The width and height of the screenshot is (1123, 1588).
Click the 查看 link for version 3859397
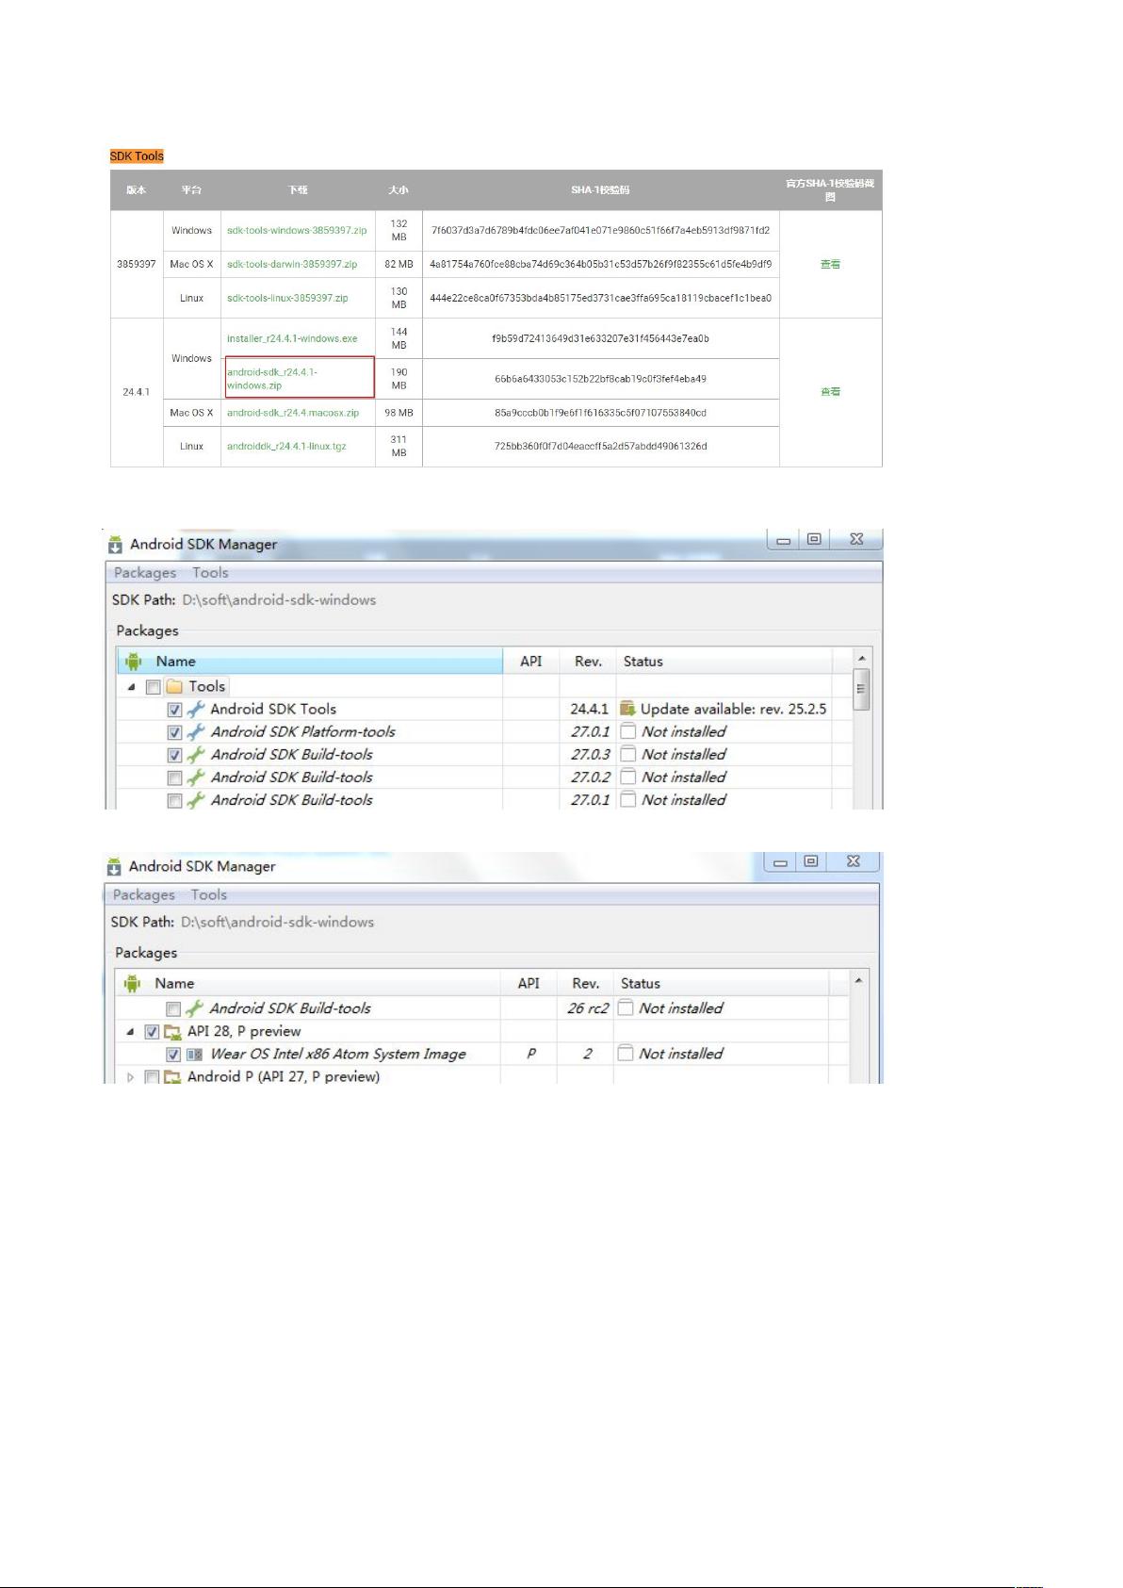[x=830, y=265]
